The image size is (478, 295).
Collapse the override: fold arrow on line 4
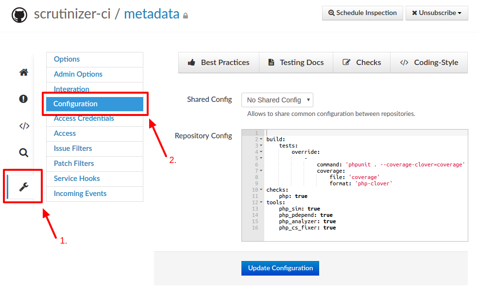click(261, 152)
